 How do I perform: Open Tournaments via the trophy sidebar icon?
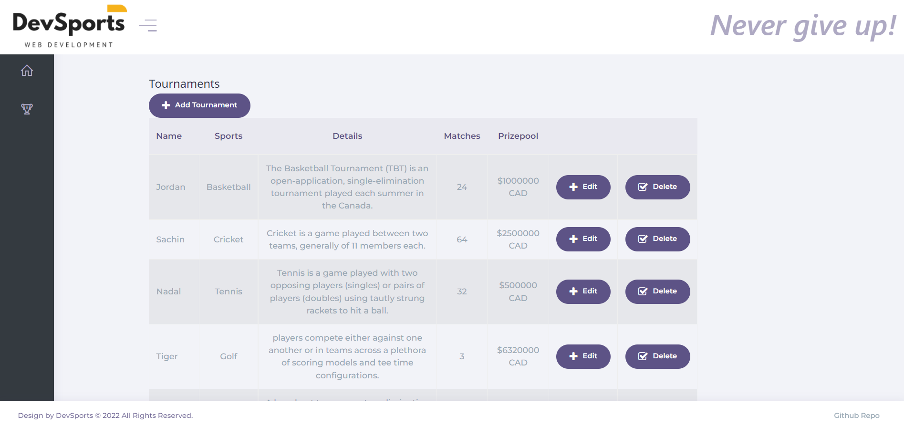point(27,109)
